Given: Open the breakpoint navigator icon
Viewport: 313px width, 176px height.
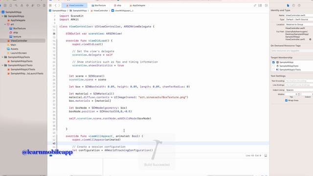Looking at the screenshot, I should [x=39, y=5].
